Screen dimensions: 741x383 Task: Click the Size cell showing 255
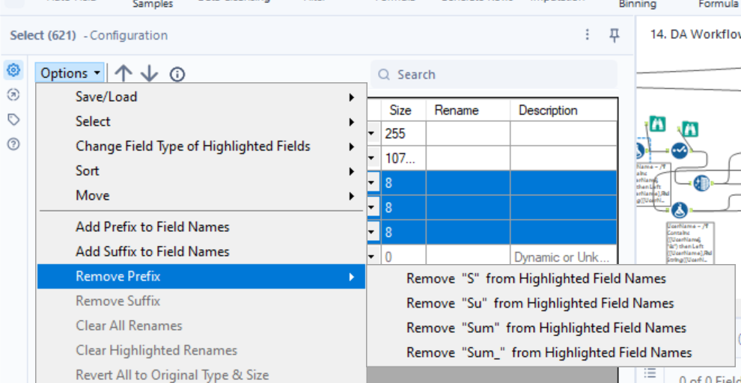click(404, 134)
